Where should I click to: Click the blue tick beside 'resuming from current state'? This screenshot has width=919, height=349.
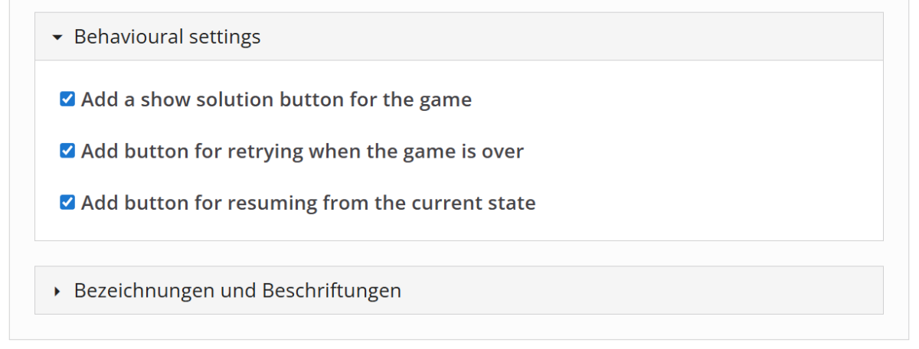pos(67,204)
